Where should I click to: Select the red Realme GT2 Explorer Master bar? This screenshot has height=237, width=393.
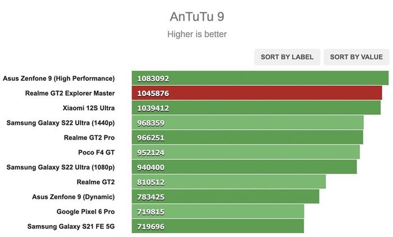click(x=257, y=93)
